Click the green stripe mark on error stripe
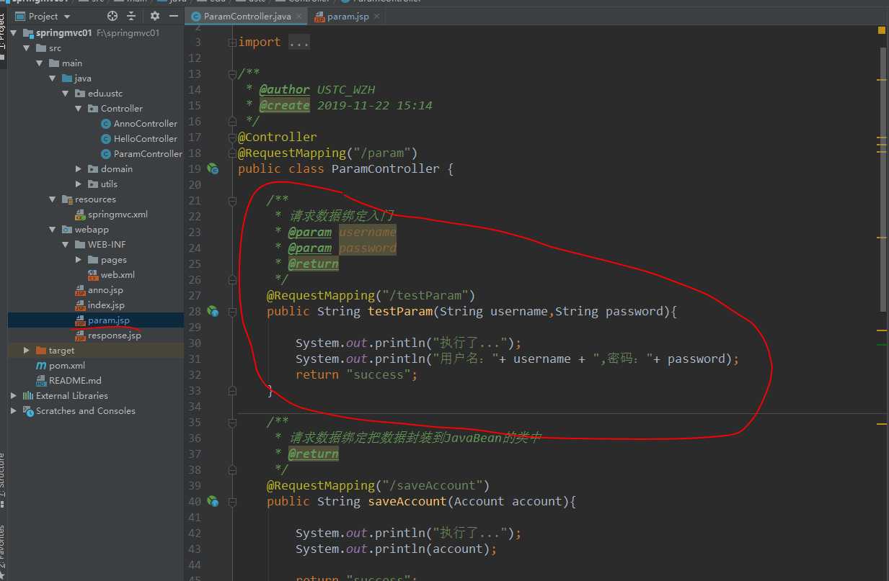This screenshot has width=889, height=581. click(882, 345)
